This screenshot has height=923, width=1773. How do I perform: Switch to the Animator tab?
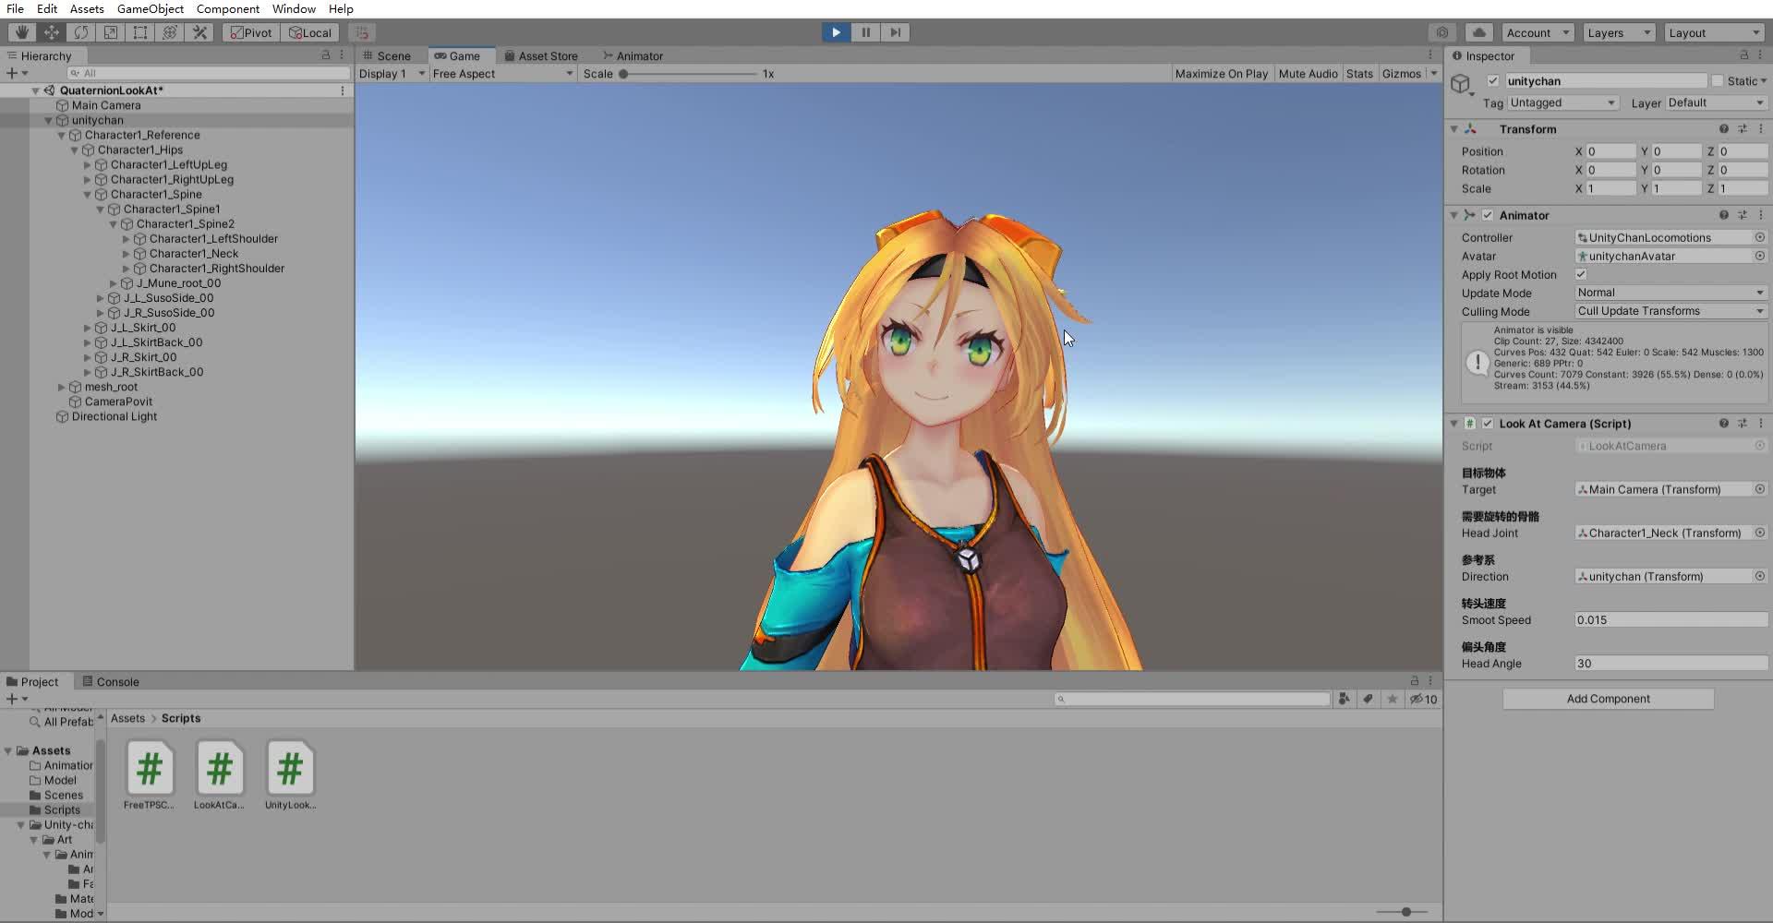[633, 55]
